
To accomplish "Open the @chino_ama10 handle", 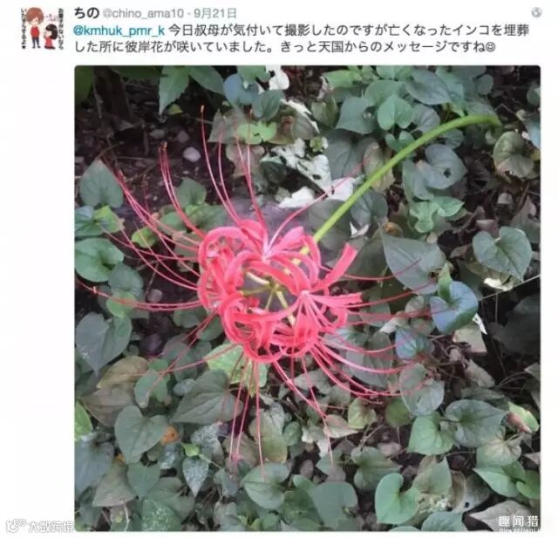I will pyautogui.click(x=143, y=14).
